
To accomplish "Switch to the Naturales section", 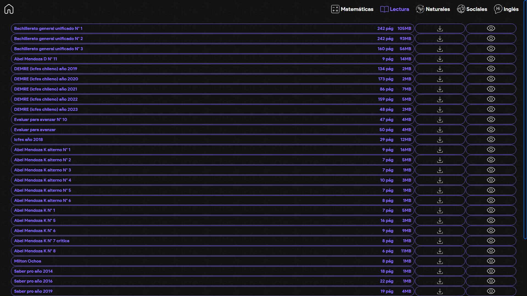I will [433, 9].
